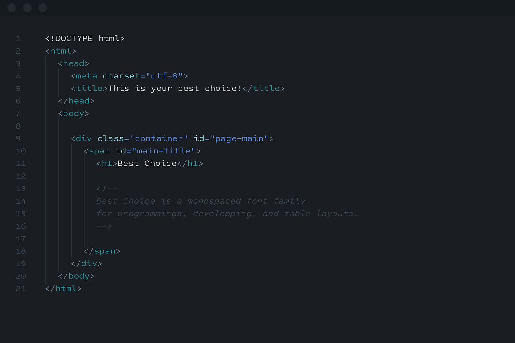515x343 pixels.
Task: Click the third window control dot
Action: (x=43, y=8)
